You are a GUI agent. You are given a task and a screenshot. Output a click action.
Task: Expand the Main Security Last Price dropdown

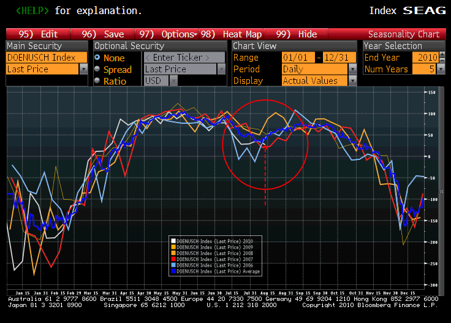coord(84,69)
